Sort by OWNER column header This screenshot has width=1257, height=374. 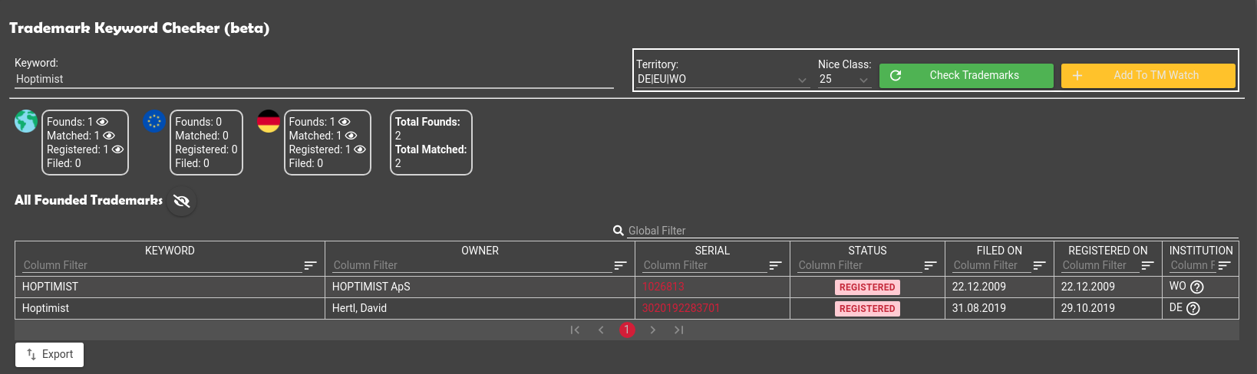pos(480,251)
